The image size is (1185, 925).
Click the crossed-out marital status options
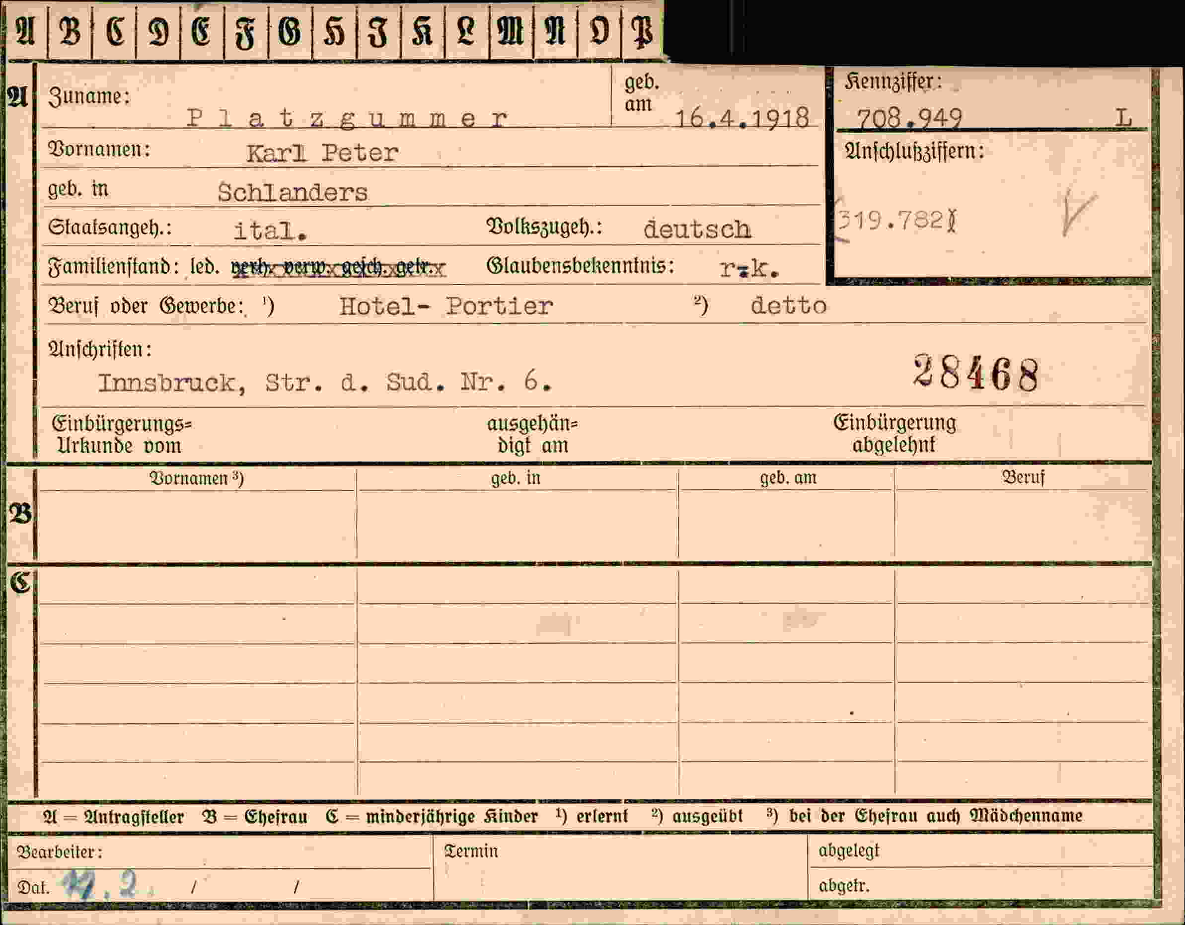pyautogui.click(x=338, y=268)
